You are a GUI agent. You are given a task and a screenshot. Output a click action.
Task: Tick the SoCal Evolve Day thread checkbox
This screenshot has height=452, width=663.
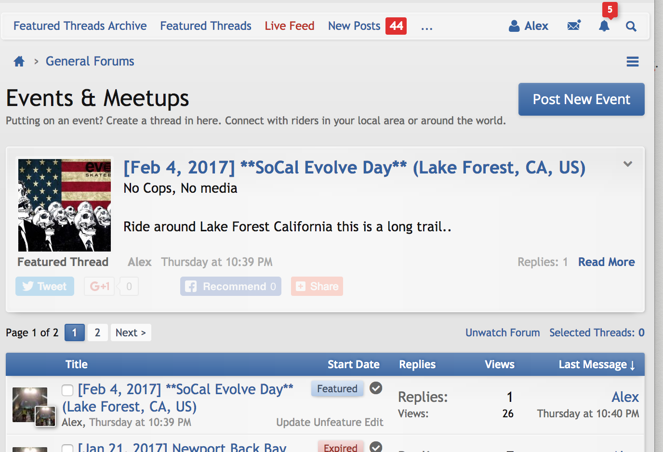[67, 390]
